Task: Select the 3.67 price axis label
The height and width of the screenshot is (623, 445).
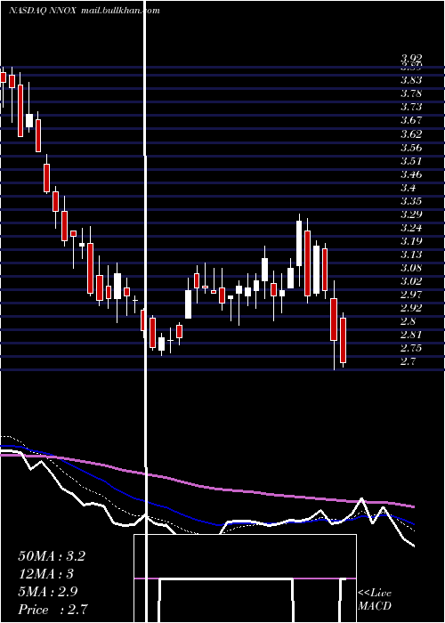Action: (x=411, y=120)
